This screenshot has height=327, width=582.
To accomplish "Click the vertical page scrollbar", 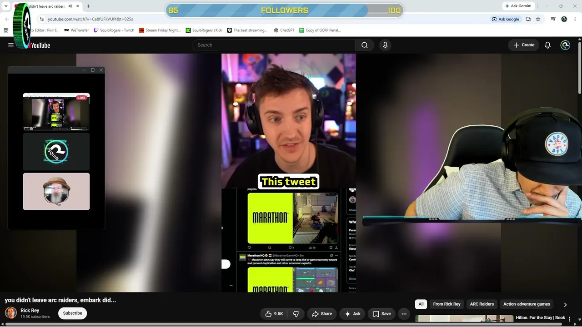I will [x=579, y=68].
